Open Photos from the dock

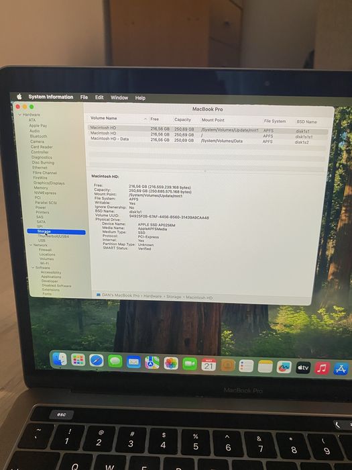(x=171, y=364)
